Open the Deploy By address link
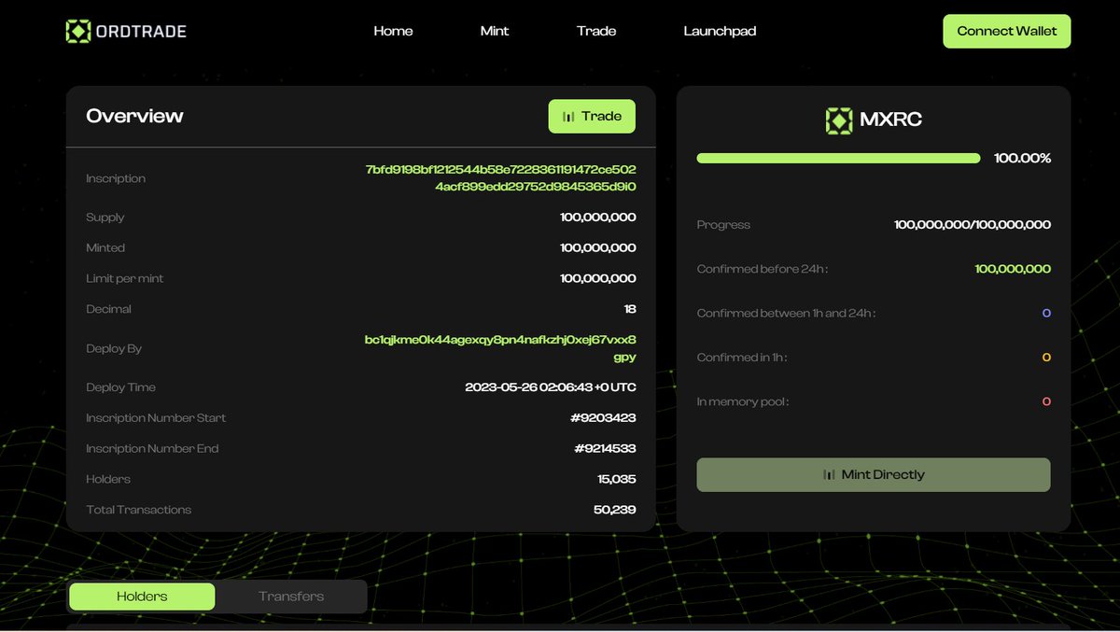This screenshot has width=1120, height=632. [x=501, y=348]
